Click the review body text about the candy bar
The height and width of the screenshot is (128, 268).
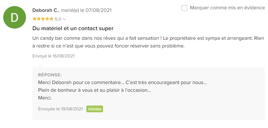148,42
